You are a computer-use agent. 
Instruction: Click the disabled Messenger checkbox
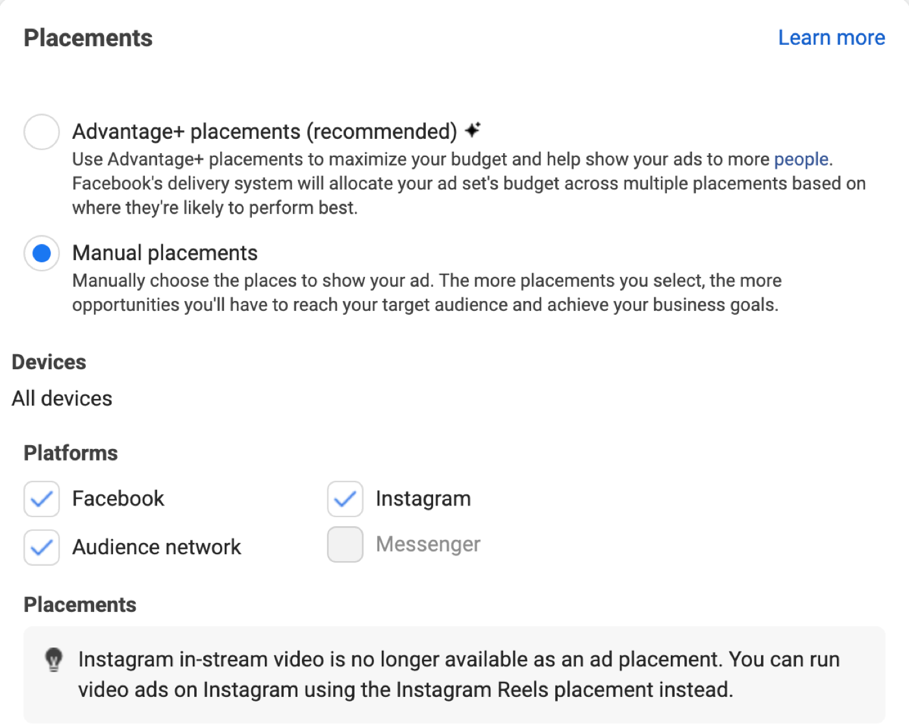click(x=344, y=544)
